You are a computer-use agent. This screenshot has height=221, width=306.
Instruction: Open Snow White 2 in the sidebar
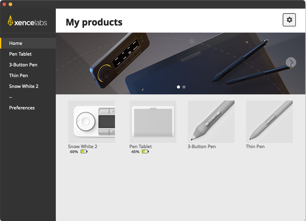click(28, 86)
